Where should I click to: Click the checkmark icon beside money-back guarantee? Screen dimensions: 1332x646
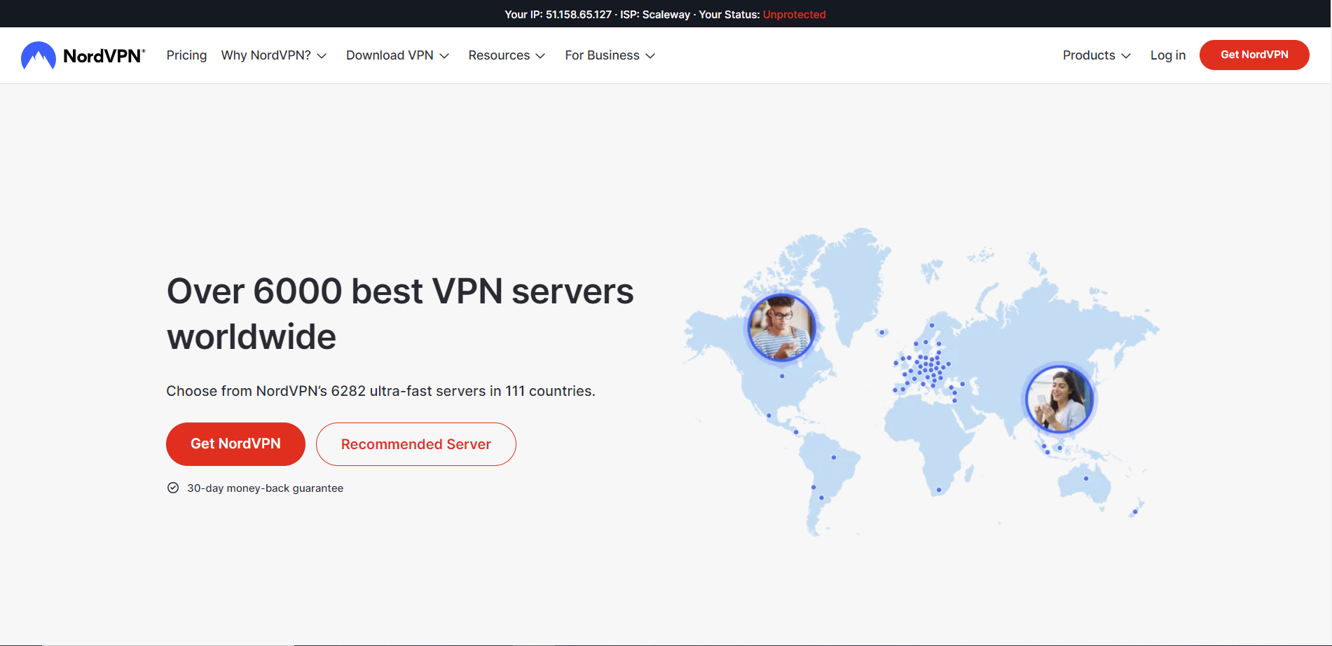172,487
